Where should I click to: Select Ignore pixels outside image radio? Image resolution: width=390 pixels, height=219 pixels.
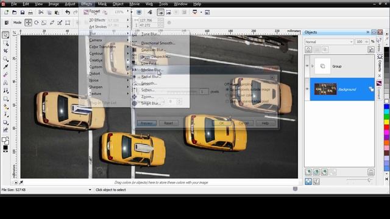point(227,89)
